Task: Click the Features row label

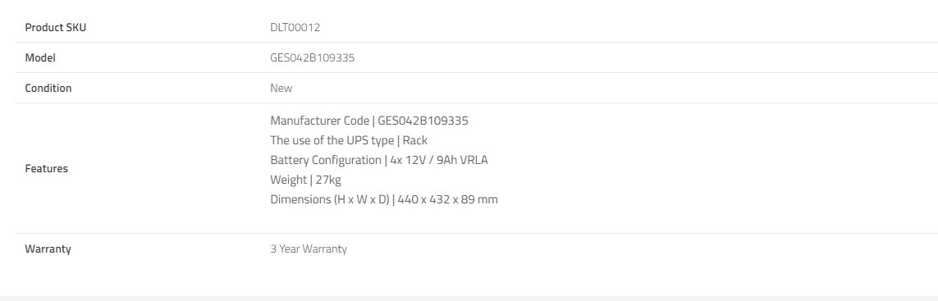Action: 46,168
